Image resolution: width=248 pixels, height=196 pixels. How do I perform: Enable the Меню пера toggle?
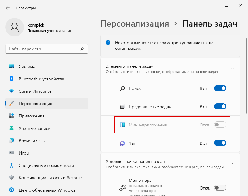click(220, 188)
